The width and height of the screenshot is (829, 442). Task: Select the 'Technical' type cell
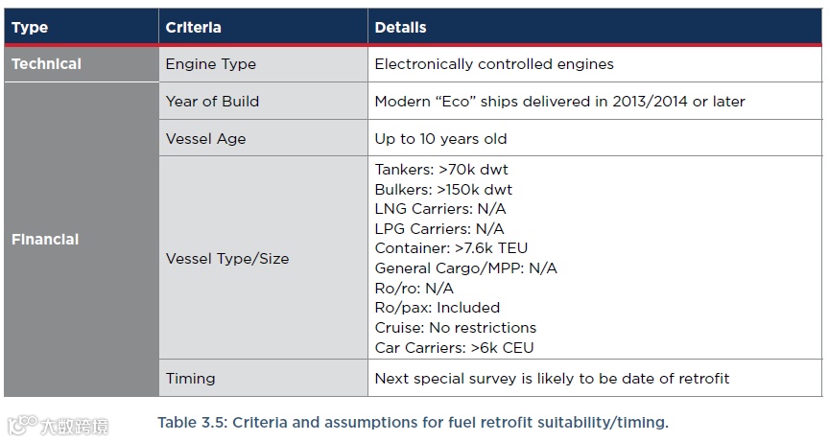click(46, 64)
